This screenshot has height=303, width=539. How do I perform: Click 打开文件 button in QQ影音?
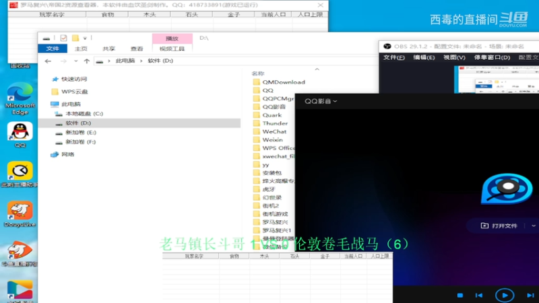[x=499, y=226]
